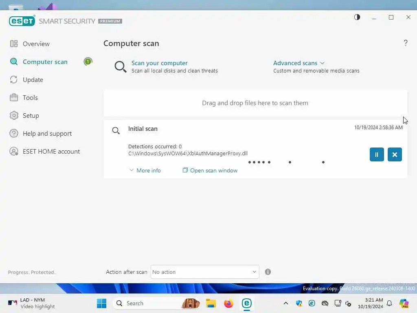This screenshot has height=313, width=417.
Task: Click the info icon beside Action after scan
Action: click(x=268, y=272)
